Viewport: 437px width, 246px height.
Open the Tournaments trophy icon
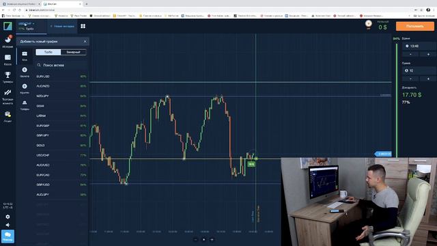point(8,74)
